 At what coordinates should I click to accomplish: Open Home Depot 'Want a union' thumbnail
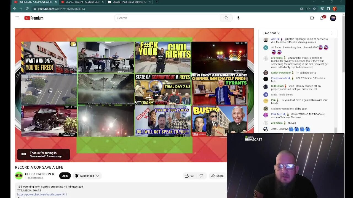point(49,57)
